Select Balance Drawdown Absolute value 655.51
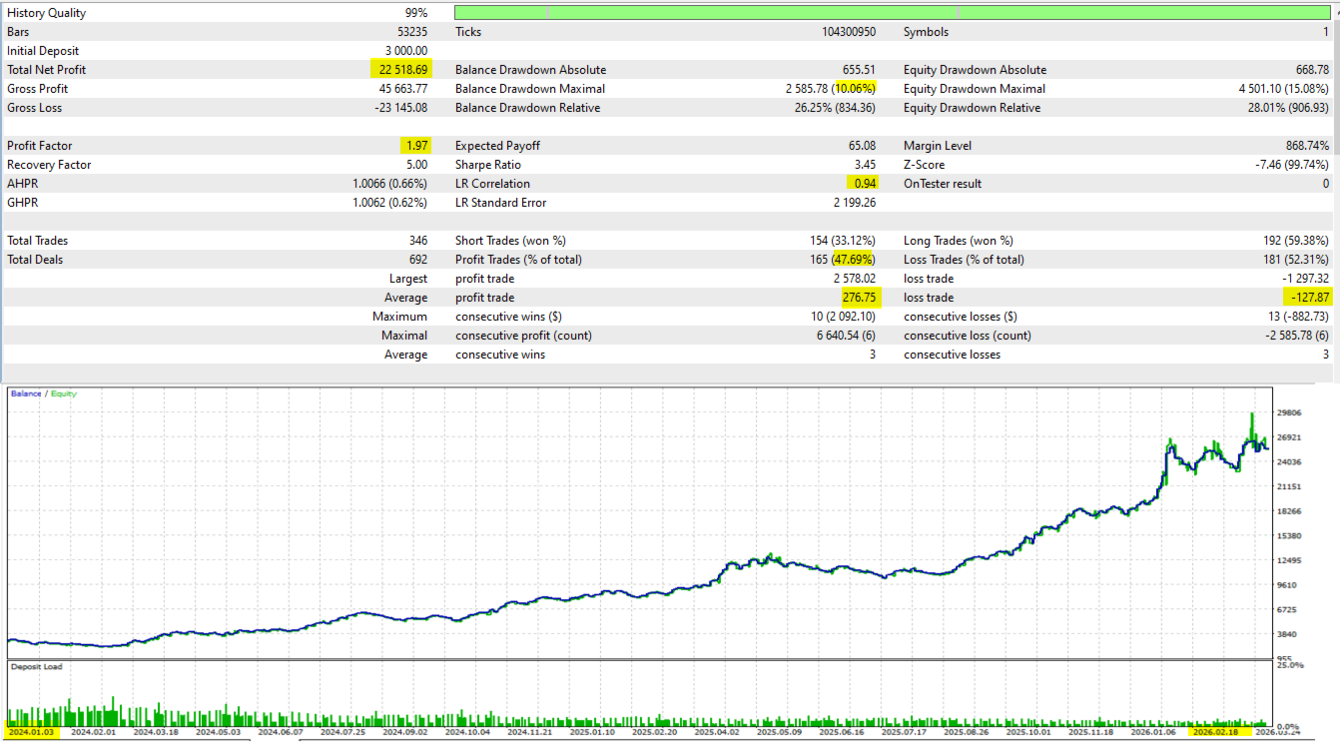This screenshot has width=1340, height=742. (x=859, y=70)
